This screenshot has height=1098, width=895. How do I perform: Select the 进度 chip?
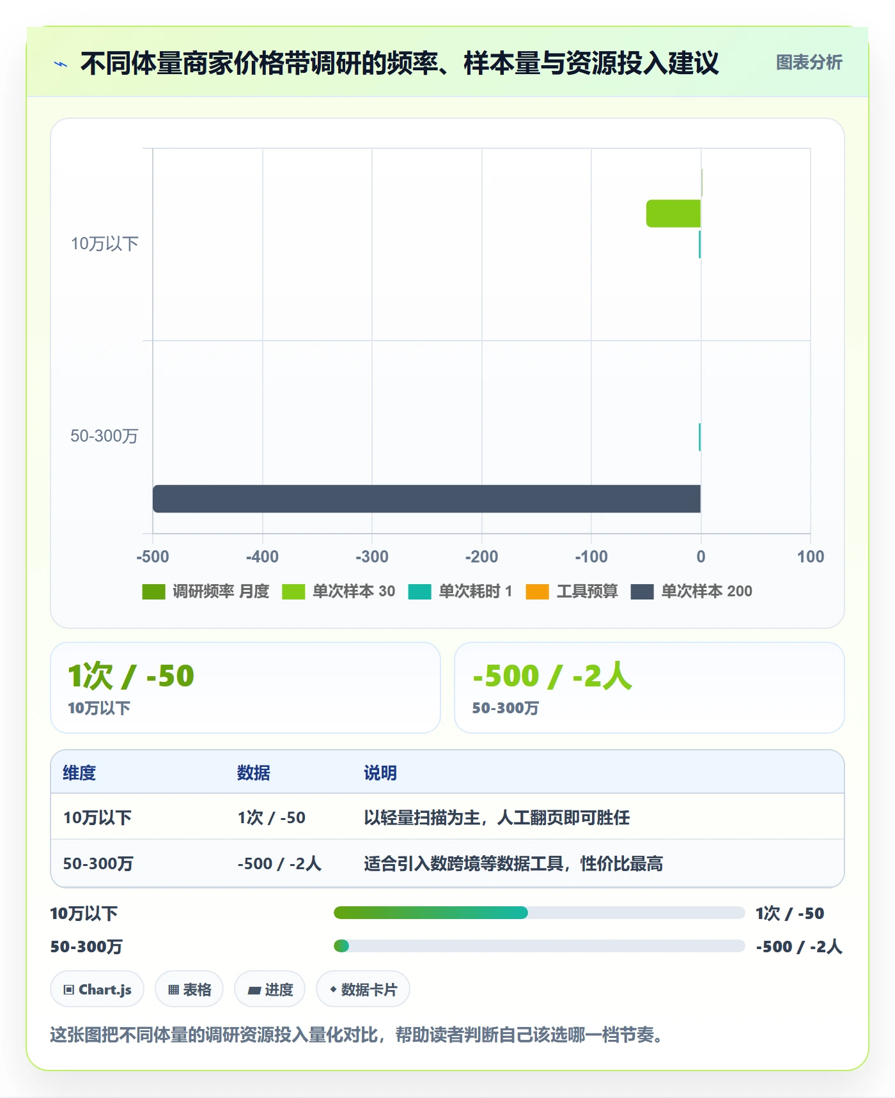[x=270, y=989]
